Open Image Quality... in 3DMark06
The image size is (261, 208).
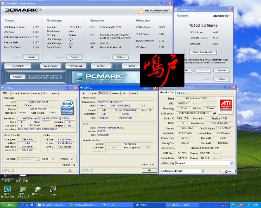51,66
